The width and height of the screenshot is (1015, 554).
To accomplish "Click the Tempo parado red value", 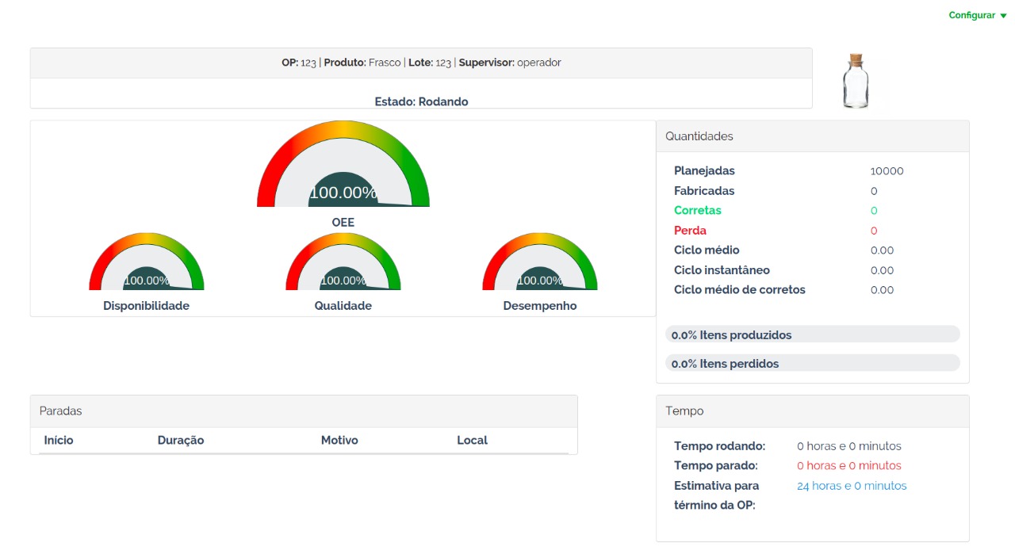I will (848, 465).
